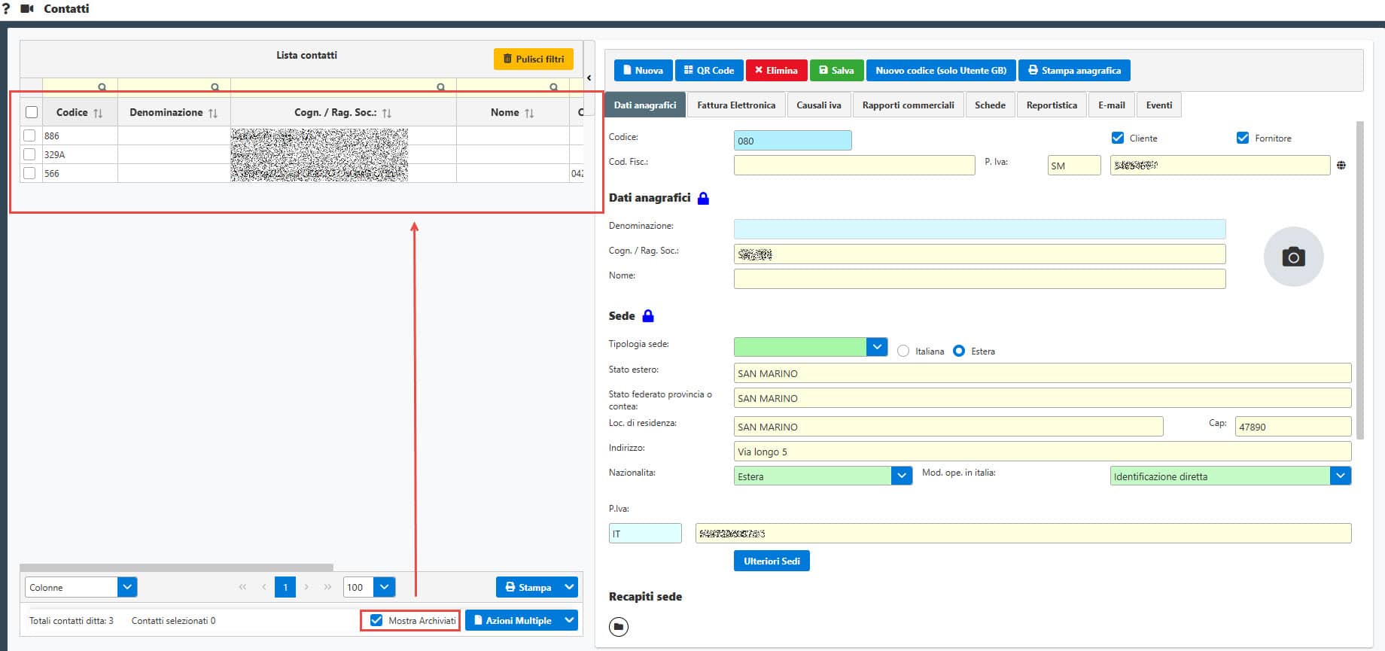1385x651 pixels.
Task: Open the folder icon under Recapiti sede
Action: pos(618,626)
